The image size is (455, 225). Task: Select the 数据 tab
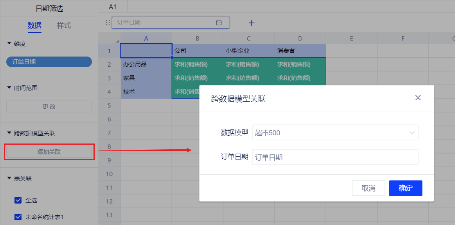(34, 25)
